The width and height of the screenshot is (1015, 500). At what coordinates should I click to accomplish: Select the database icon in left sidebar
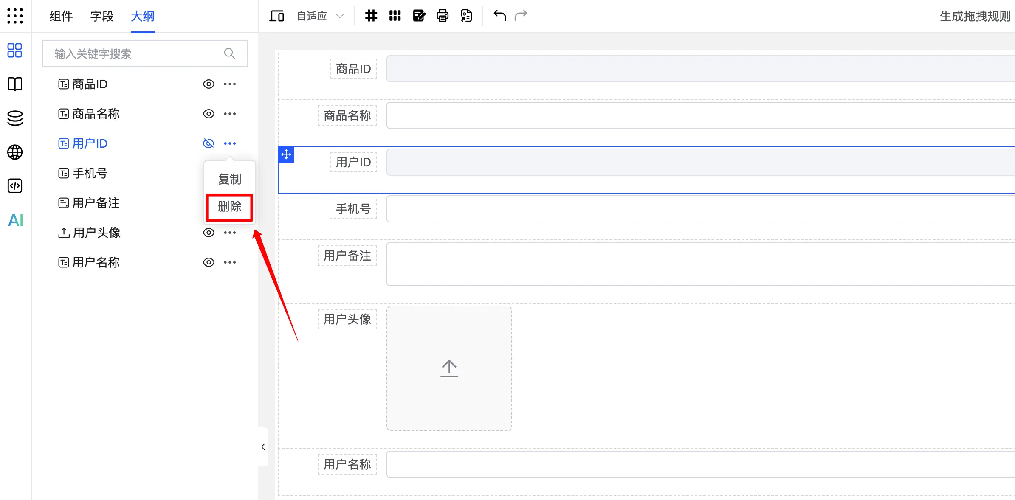coord(15,118)
